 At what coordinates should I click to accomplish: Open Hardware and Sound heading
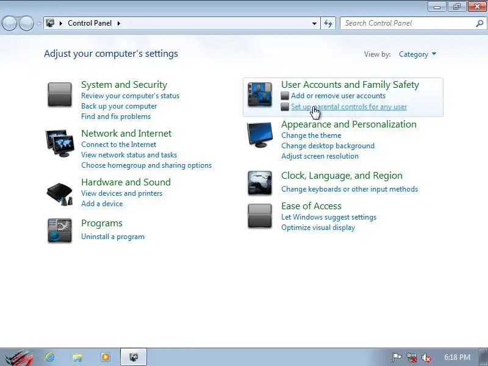click(126, 182)
